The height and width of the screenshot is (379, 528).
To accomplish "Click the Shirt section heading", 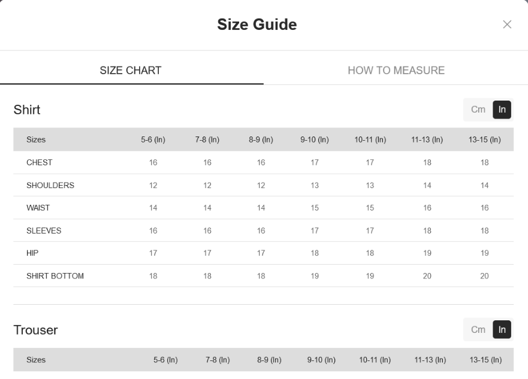I will (27, 110).
